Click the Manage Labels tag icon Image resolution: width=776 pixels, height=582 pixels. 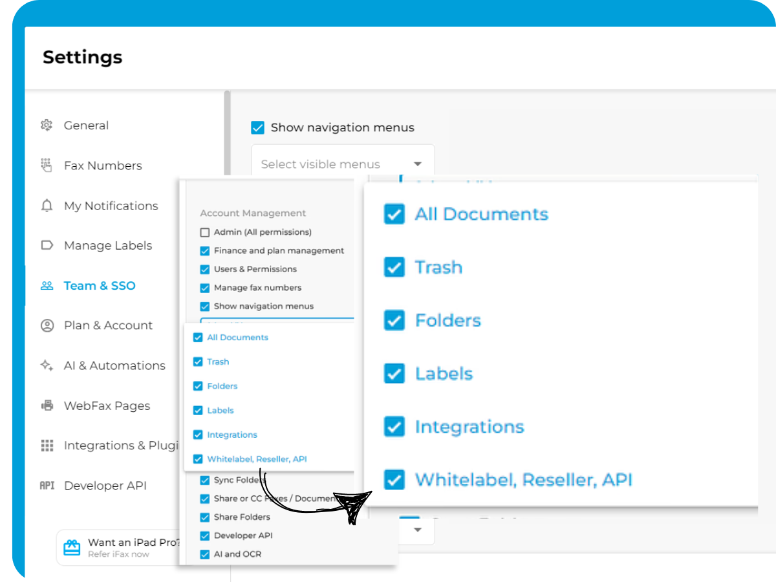coord(47,246)
